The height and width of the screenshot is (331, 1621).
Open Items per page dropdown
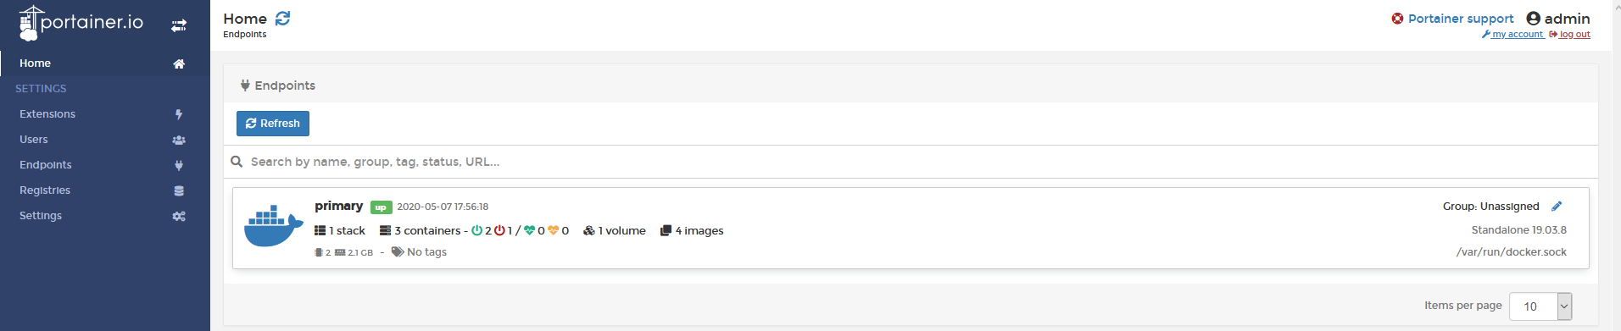tap(1540, 306)
